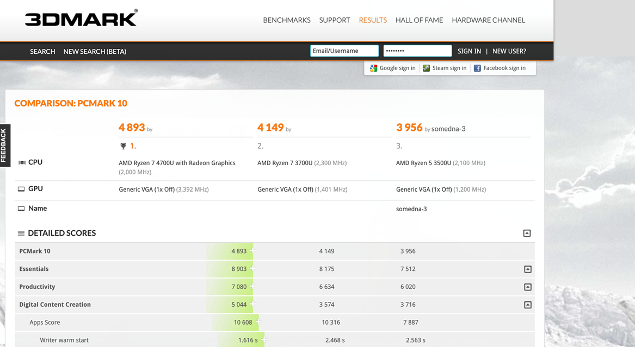
Task: Focus the password input field
Action: tap(417, 51)
